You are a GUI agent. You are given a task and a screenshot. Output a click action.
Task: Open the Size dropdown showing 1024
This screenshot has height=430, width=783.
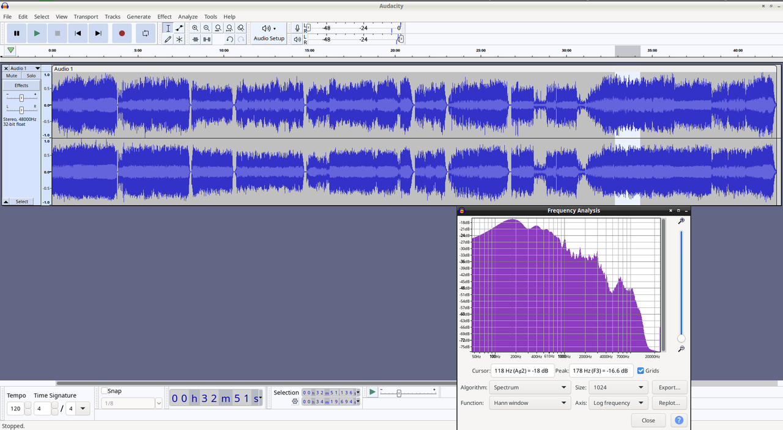618,387
